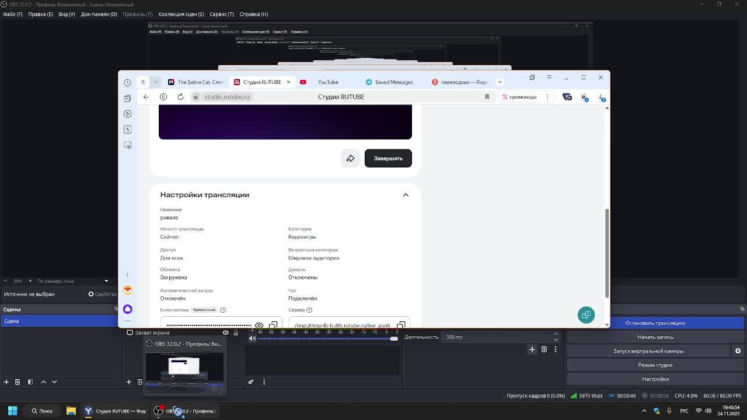The height and width of the screenshot is (420, 747).
Task: Open the Док-панели menu in OBS
Action: (99, 14)
